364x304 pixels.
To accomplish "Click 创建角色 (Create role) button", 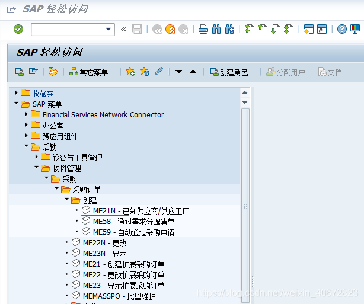I will pyautogui.click(x=229, y=72).
